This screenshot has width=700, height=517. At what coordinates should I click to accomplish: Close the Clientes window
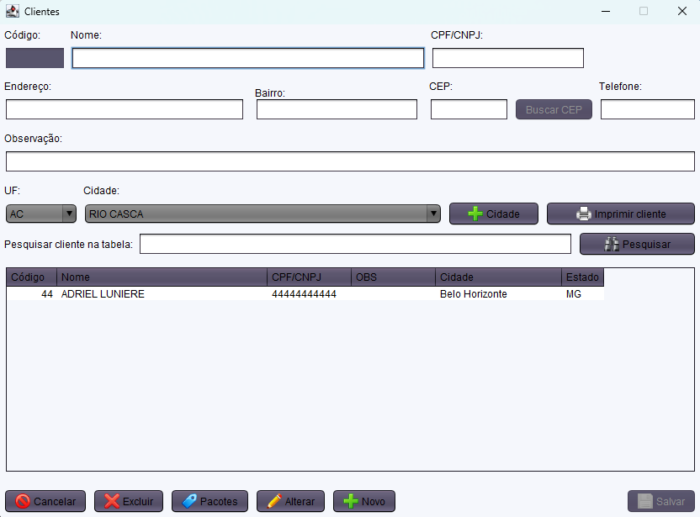click(x=682, y=11)
